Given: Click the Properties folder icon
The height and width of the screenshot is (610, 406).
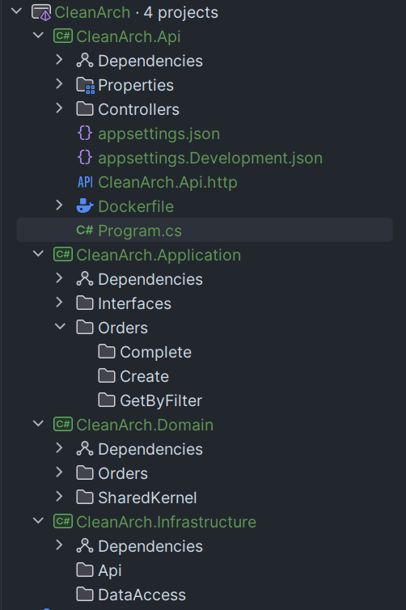Looking at the screenshot, I should point(85,85).
